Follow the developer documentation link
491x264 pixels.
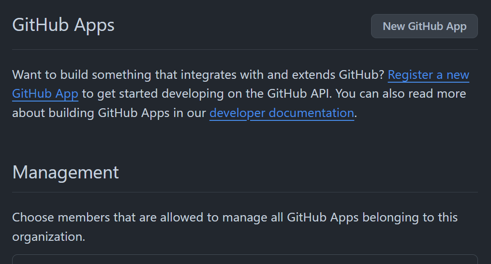282,113
